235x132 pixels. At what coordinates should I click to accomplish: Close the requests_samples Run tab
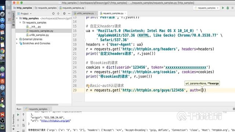(x=49, y=109)
